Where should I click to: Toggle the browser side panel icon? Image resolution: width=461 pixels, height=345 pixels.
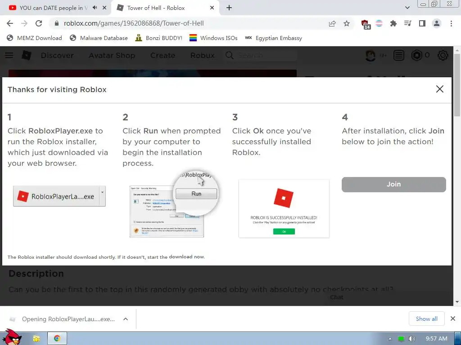click(x=422, y=23)
